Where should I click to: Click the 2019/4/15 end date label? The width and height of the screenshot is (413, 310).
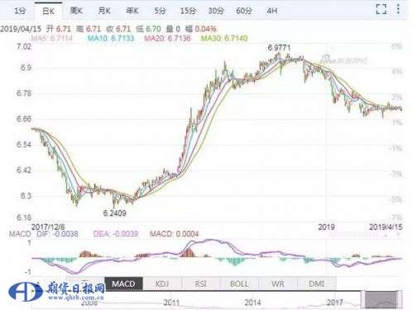tap(386, 227)
